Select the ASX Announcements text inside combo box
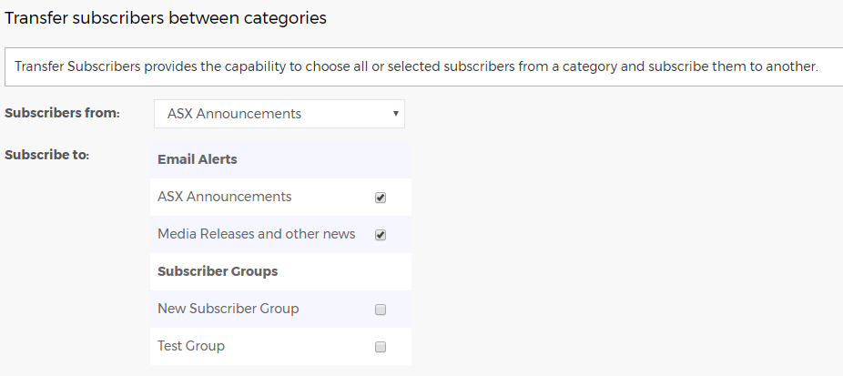The width and height of the screenshot is (843, 376). [x=234, y=114]
